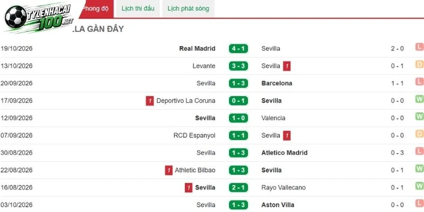Image resolution: width=424 pixels, height=212 pixels.
Task: Click the red card icon in RCD Espanyol row
Action: click(x=287, y=136)
